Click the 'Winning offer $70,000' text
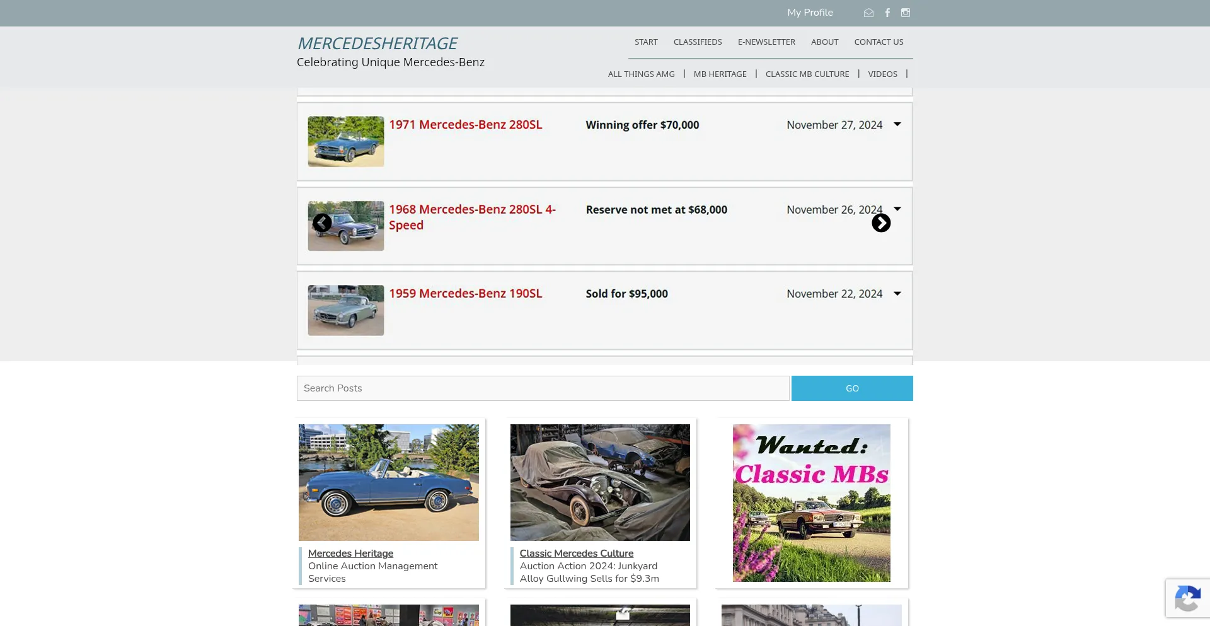This screenshot has height=626, width=1210. tap(642, 125)
